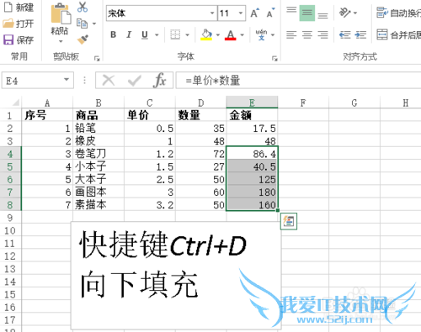
Task: Open the Copy dropdown arrow
Action: point(94,24)
